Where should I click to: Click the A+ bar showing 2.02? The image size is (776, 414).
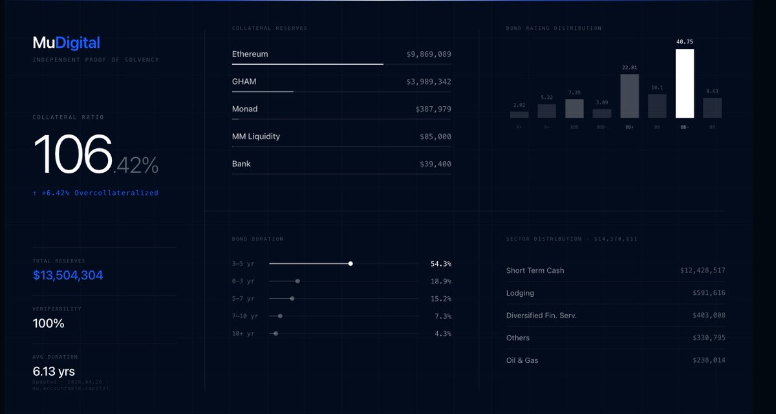point(519,114)
